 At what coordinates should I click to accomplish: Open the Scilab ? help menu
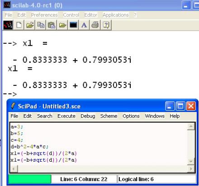coord(135,15)
